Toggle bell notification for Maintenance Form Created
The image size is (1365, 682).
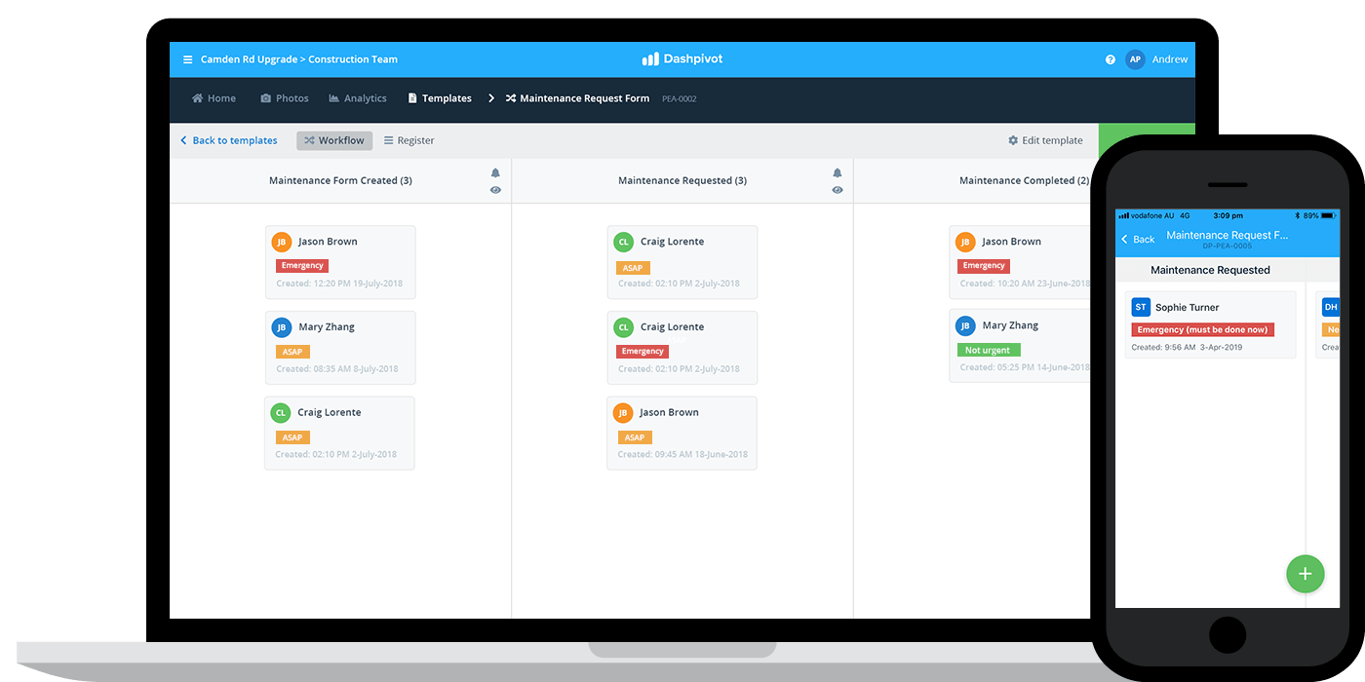click(495, 173)
